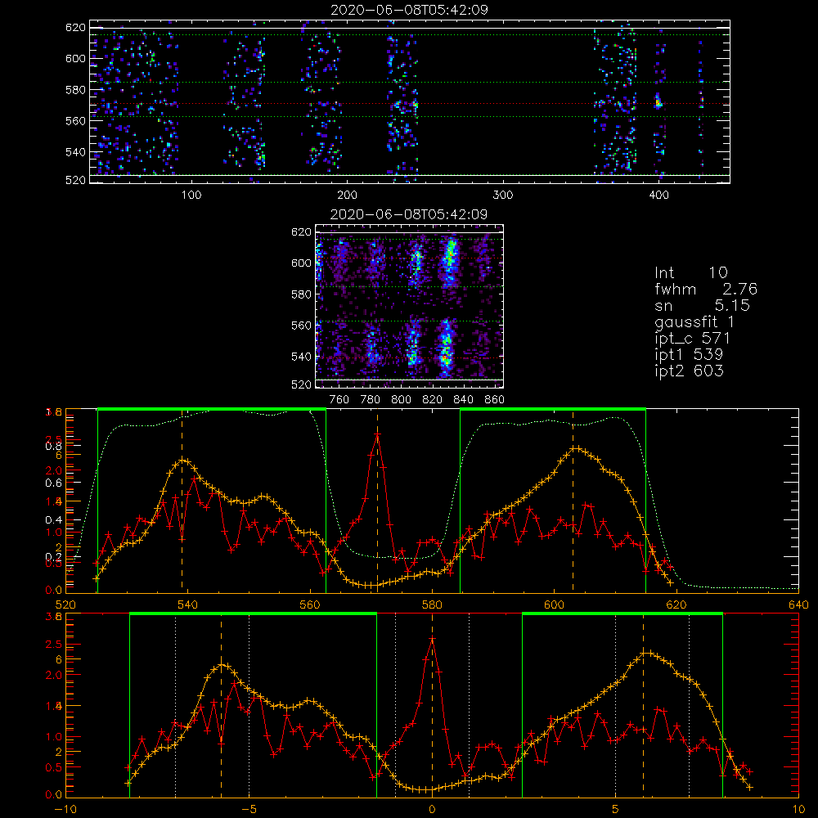Click x-axis label 10 of bottom plot
The height and width of the screenshot is (818, 818).
pos(798,810)
